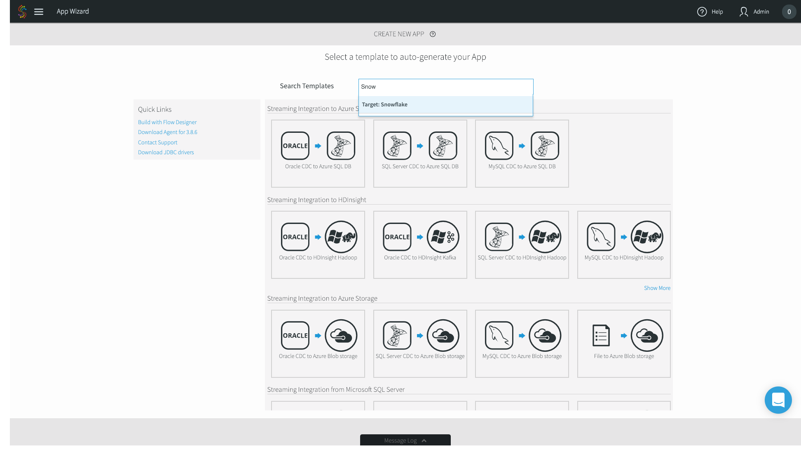801x457 pixels.
Task: Click Streaming Integration from Microsoft SQL Server heading
Action: [336, 389]
